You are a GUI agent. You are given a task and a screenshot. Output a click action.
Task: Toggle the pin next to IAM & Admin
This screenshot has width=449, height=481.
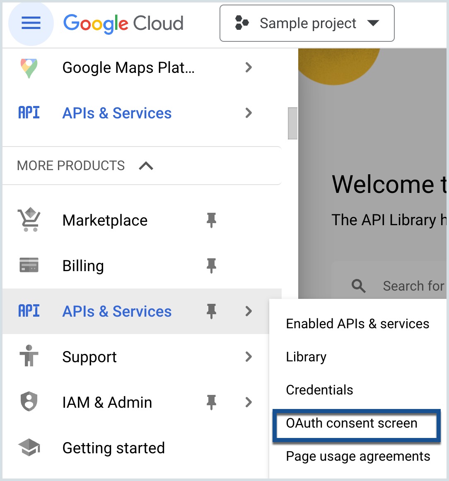point(211,402)
